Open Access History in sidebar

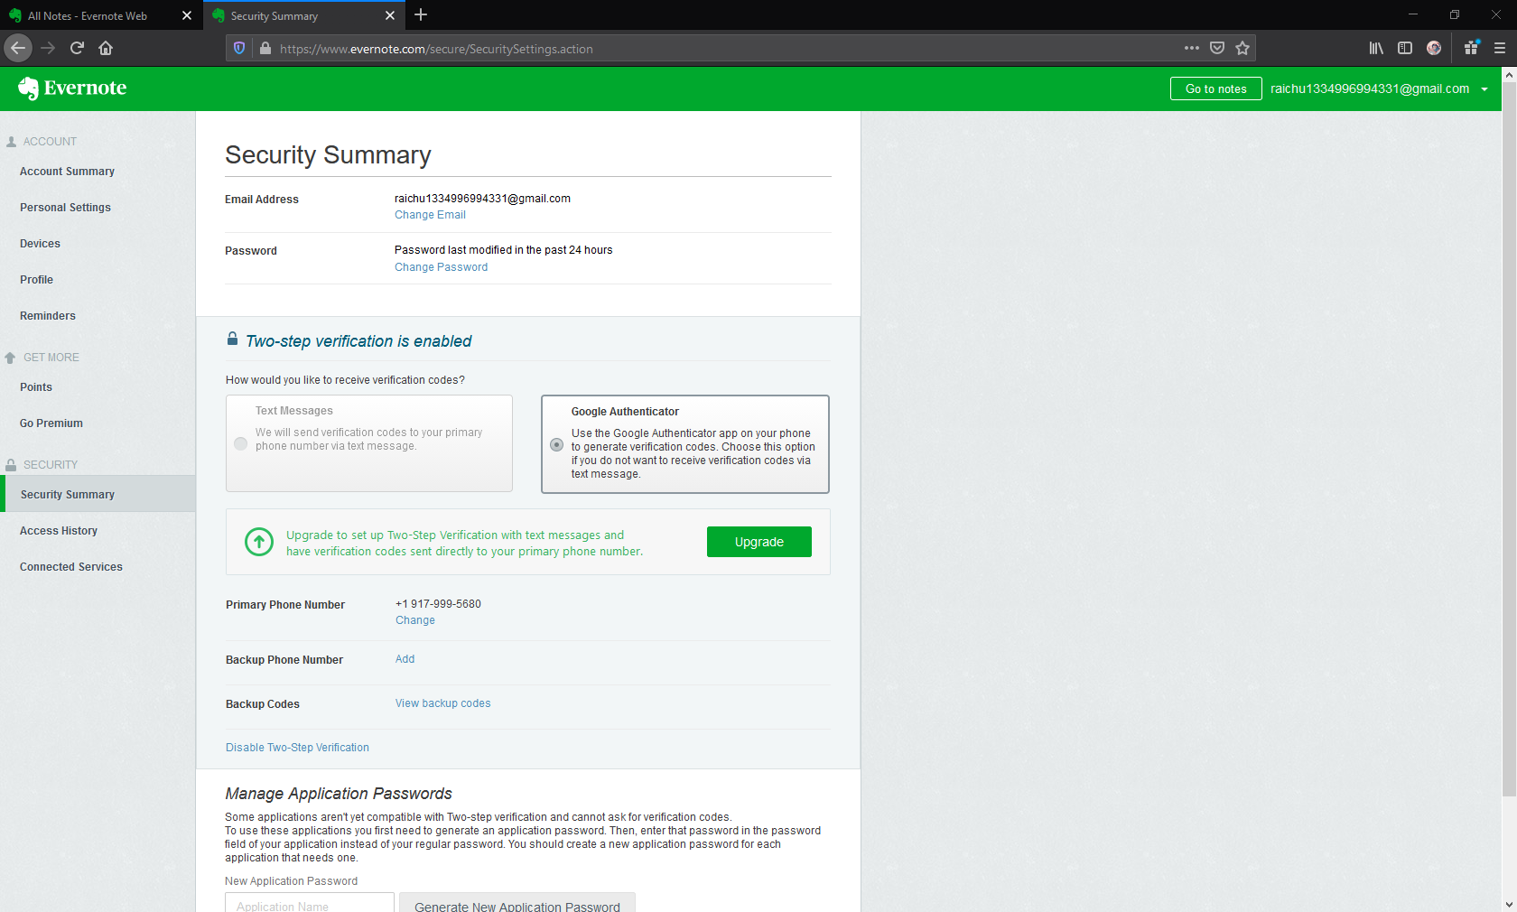click(x=59, y=531)
